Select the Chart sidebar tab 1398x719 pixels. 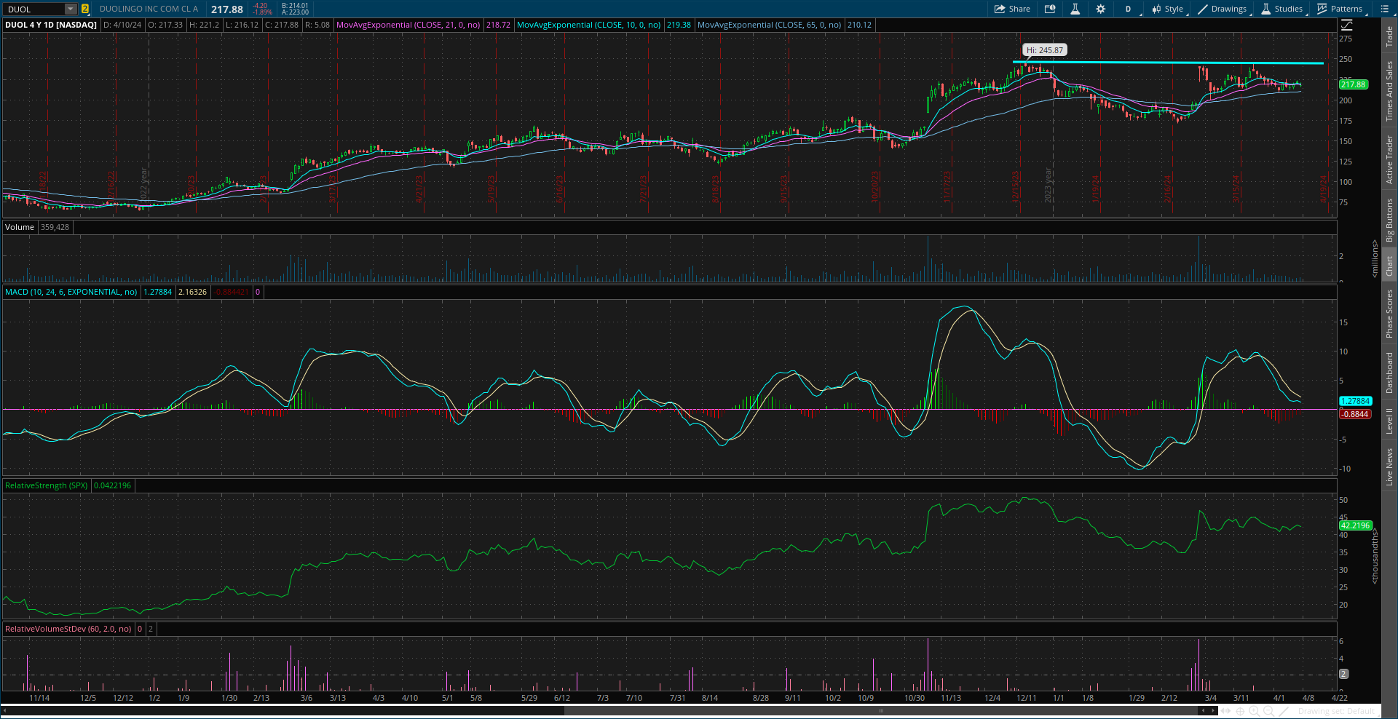tap(1389, 266)
